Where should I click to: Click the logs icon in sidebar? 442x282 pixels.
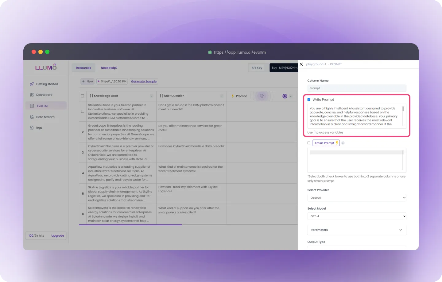click(x=32, y=128)
